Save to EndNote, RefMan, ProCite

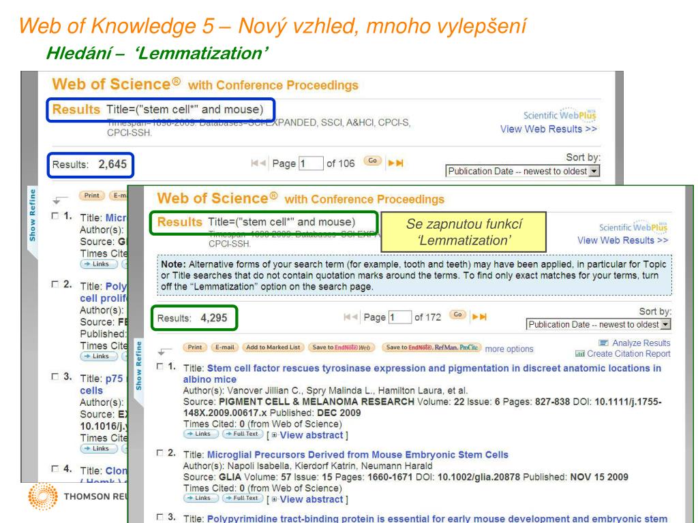[x=431, y=347]
